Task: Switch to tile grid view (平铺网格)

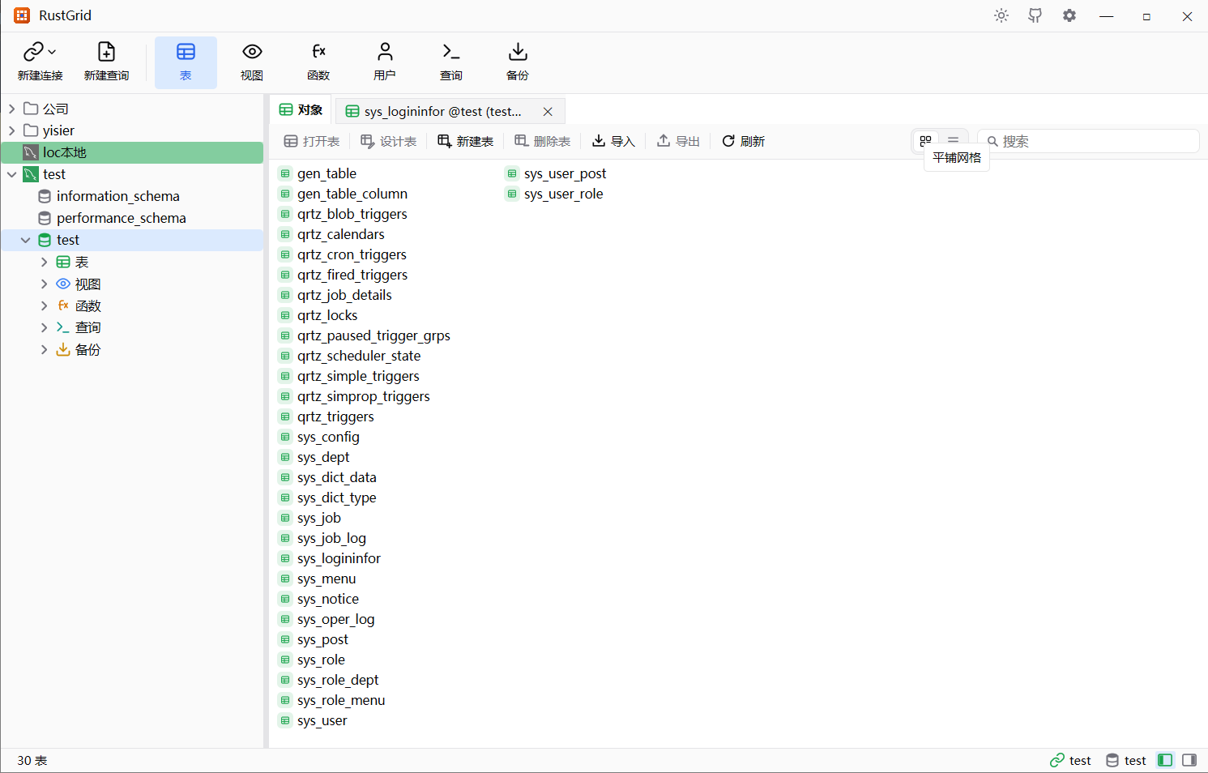Action: click(926, 141)
